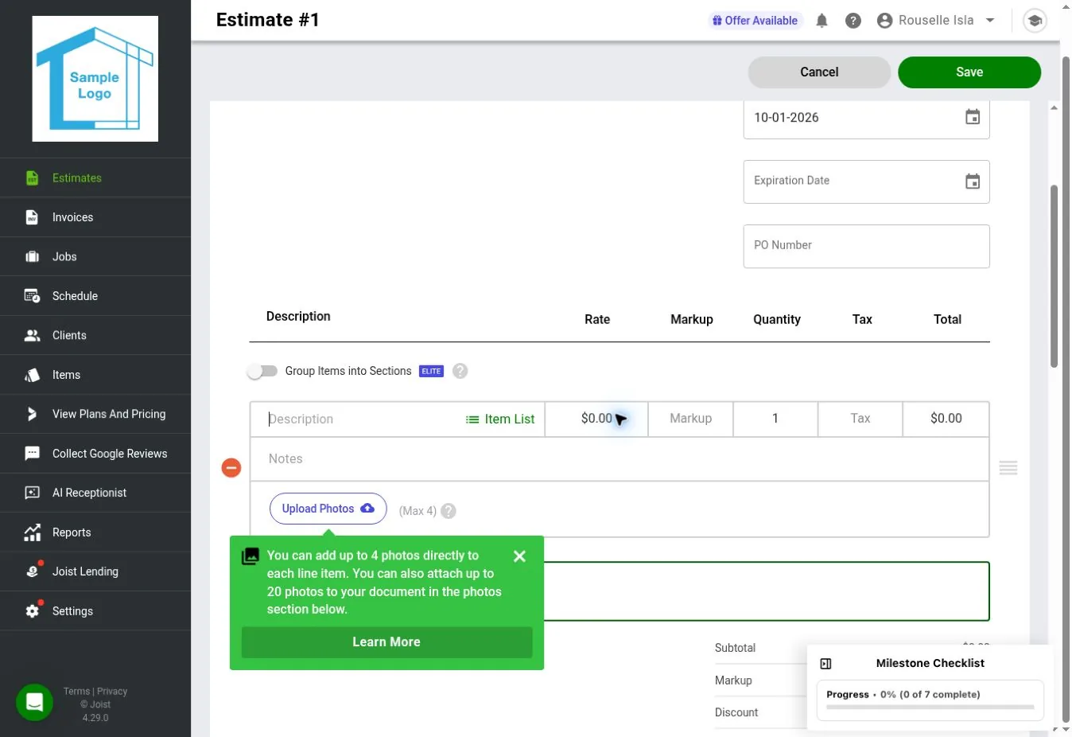The height and width of the screenshot is (737, 1072).
Task: Open Jobs in the sidebar
Action: [x=95, y=256]
